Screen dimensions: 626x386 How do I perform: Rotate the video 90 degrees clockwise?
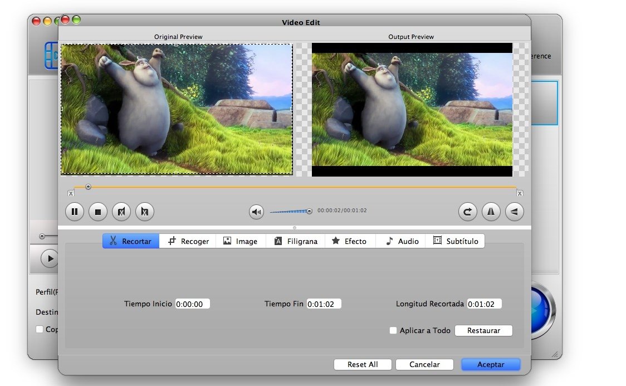point(467,212)
